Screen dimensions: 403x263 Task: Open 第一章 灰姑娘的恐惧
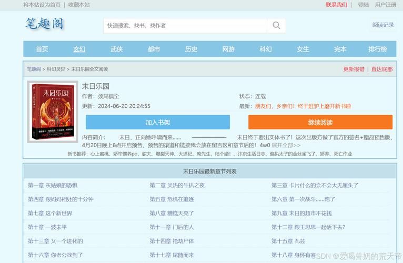(53, 185)
